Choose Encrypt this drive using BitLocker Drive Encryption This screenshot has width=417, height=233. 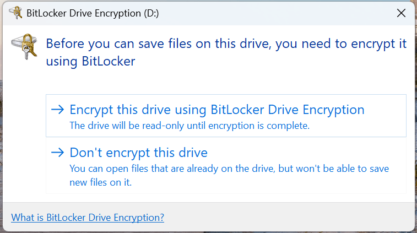click(217, 110)
